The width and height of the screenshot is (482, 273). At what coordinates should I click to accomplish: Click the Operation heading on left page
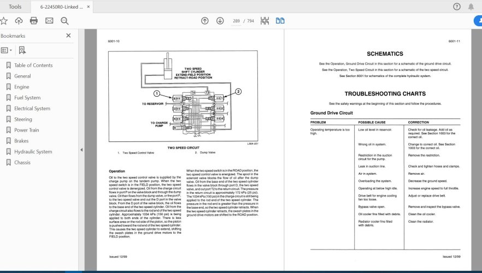117,171
